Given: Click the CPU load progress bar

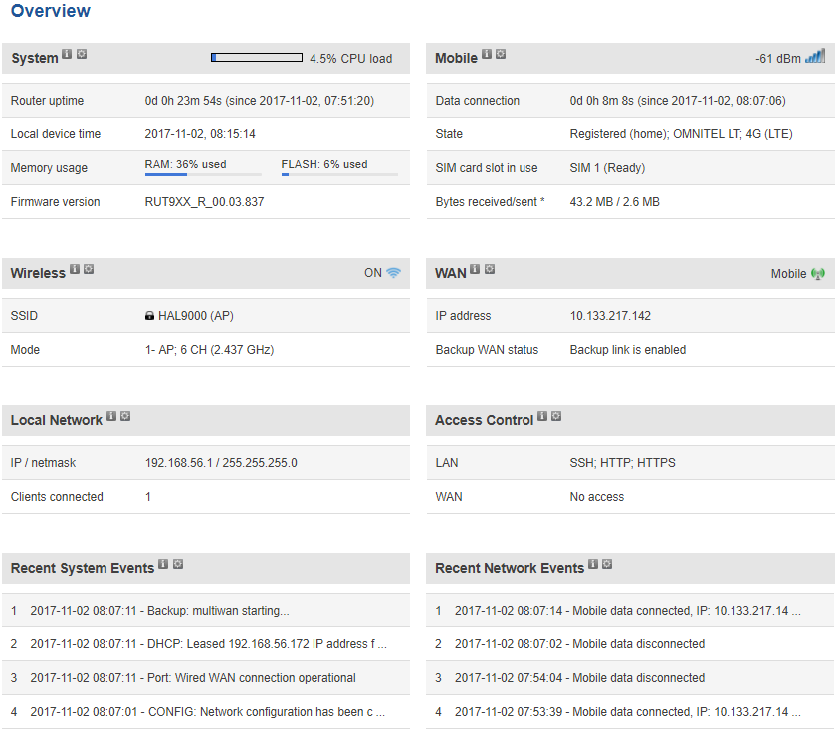Looking at the screenshot, I should pyautogui.click(x=257, y=58).
